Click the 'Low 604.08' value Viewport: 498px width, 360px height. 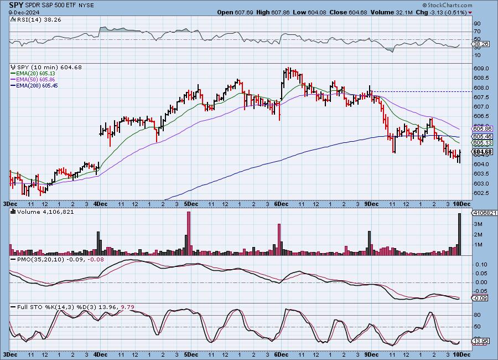pyautogui.click(x=309, y=12)
